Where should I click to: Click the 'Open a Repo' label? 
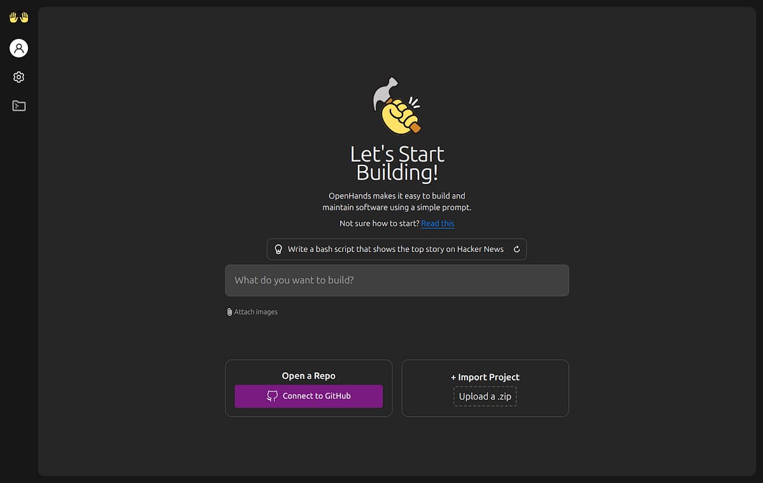point(308,375)
